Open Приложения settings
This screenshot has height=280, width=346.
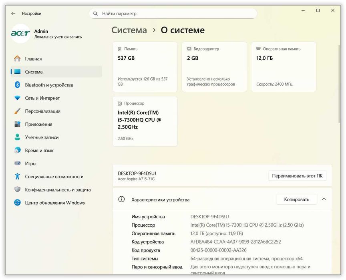point(56,124)
